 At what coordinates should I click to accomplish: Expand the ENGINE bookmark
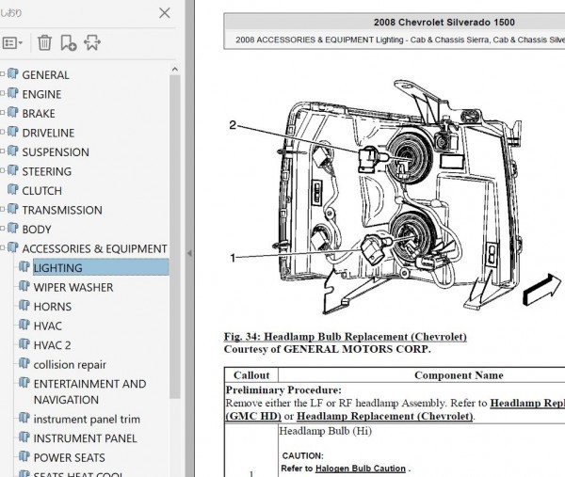pyautogui.click(x=3, y=93)
